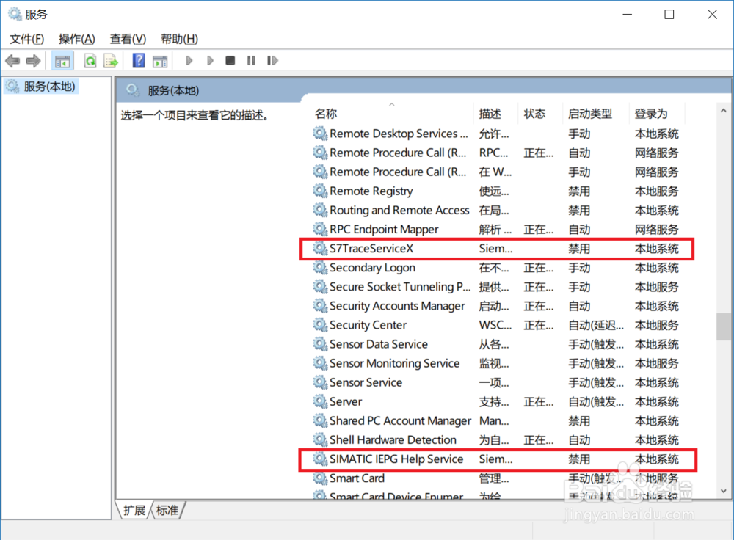Click the WSC... description of Security Center
Viewport: 734px width, 540px height.
click(x=495, y=325)
